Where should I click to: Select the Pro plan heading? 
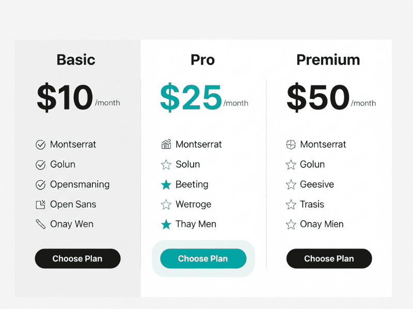[202, 60]
